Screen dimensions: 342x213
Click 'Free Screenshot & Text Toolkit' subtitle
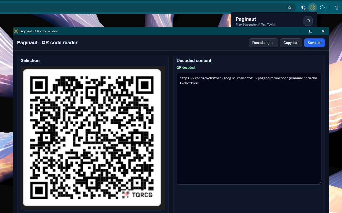[x=255, y=24]
